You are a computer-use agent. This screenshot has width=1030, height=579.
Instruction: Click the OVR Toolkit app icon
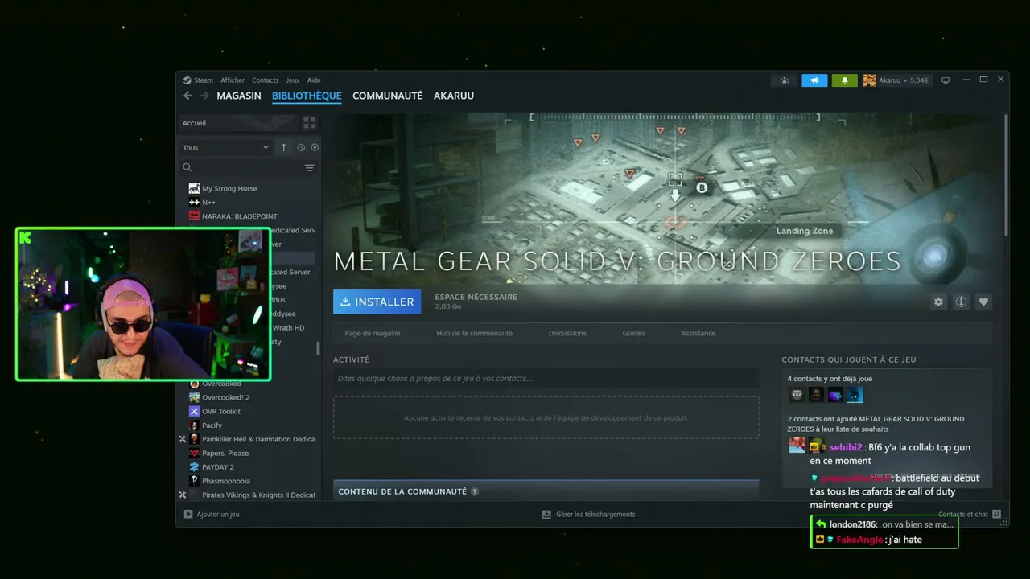pyautogui.click(x=194, y=411)
